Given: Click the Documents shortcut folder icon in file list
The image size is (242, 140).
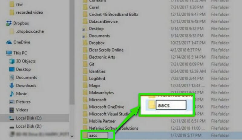Looking at the screenshot, I should pos(85,36).
